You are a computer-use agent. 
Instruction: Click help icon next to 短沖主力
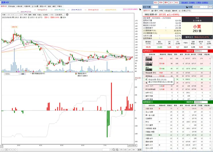click(211, 37)
